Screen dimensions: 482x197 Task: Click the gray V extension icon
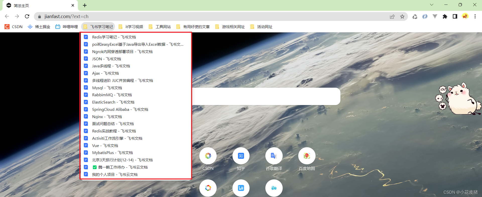tap(435, 16)
